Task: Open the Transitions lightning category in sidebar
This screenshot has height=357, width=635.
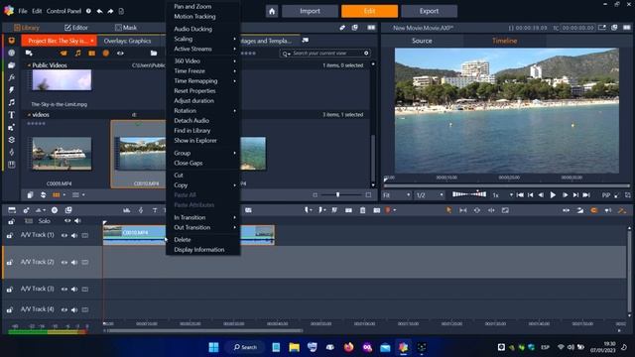Action: pos(11,90)
